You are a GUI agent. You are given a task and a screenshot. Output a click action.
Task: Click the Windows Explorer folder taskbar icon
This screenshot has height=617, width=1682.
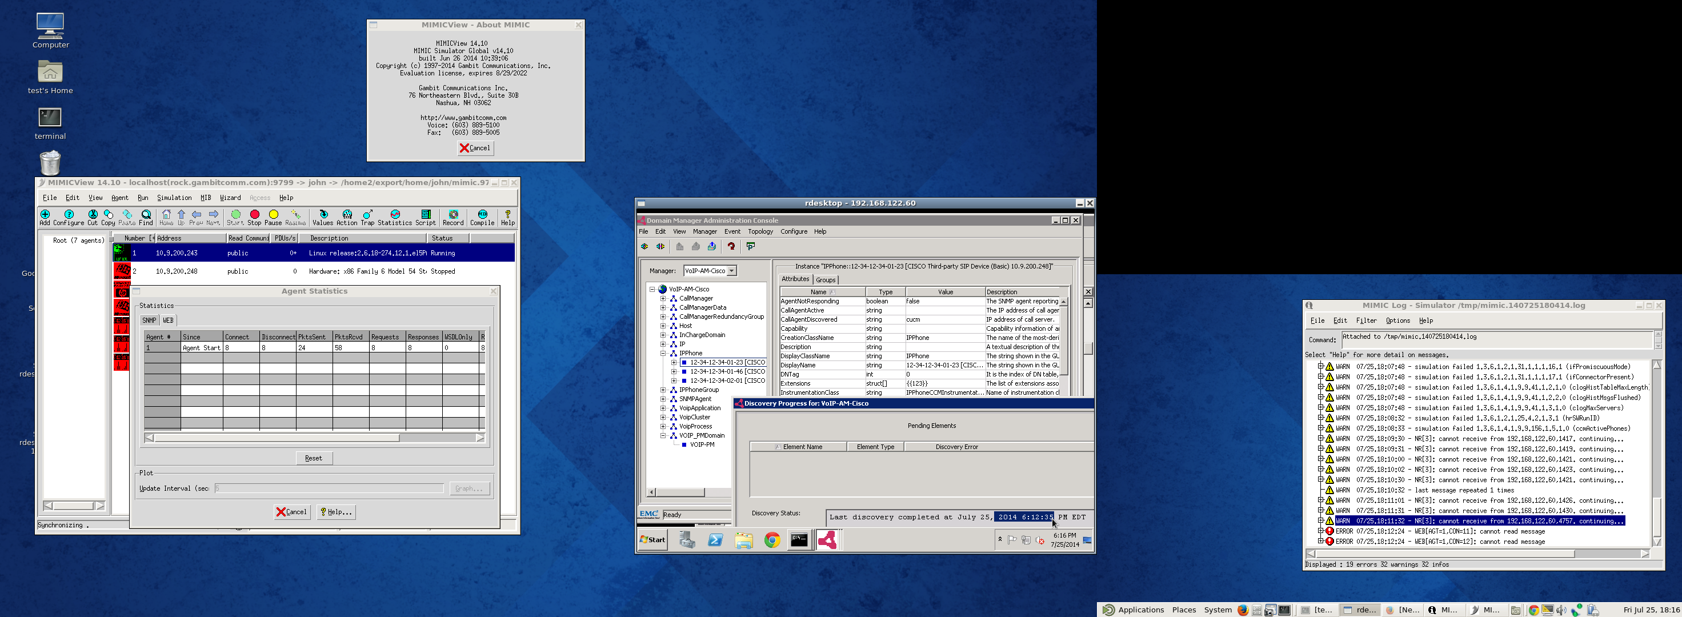coord(744,540)
